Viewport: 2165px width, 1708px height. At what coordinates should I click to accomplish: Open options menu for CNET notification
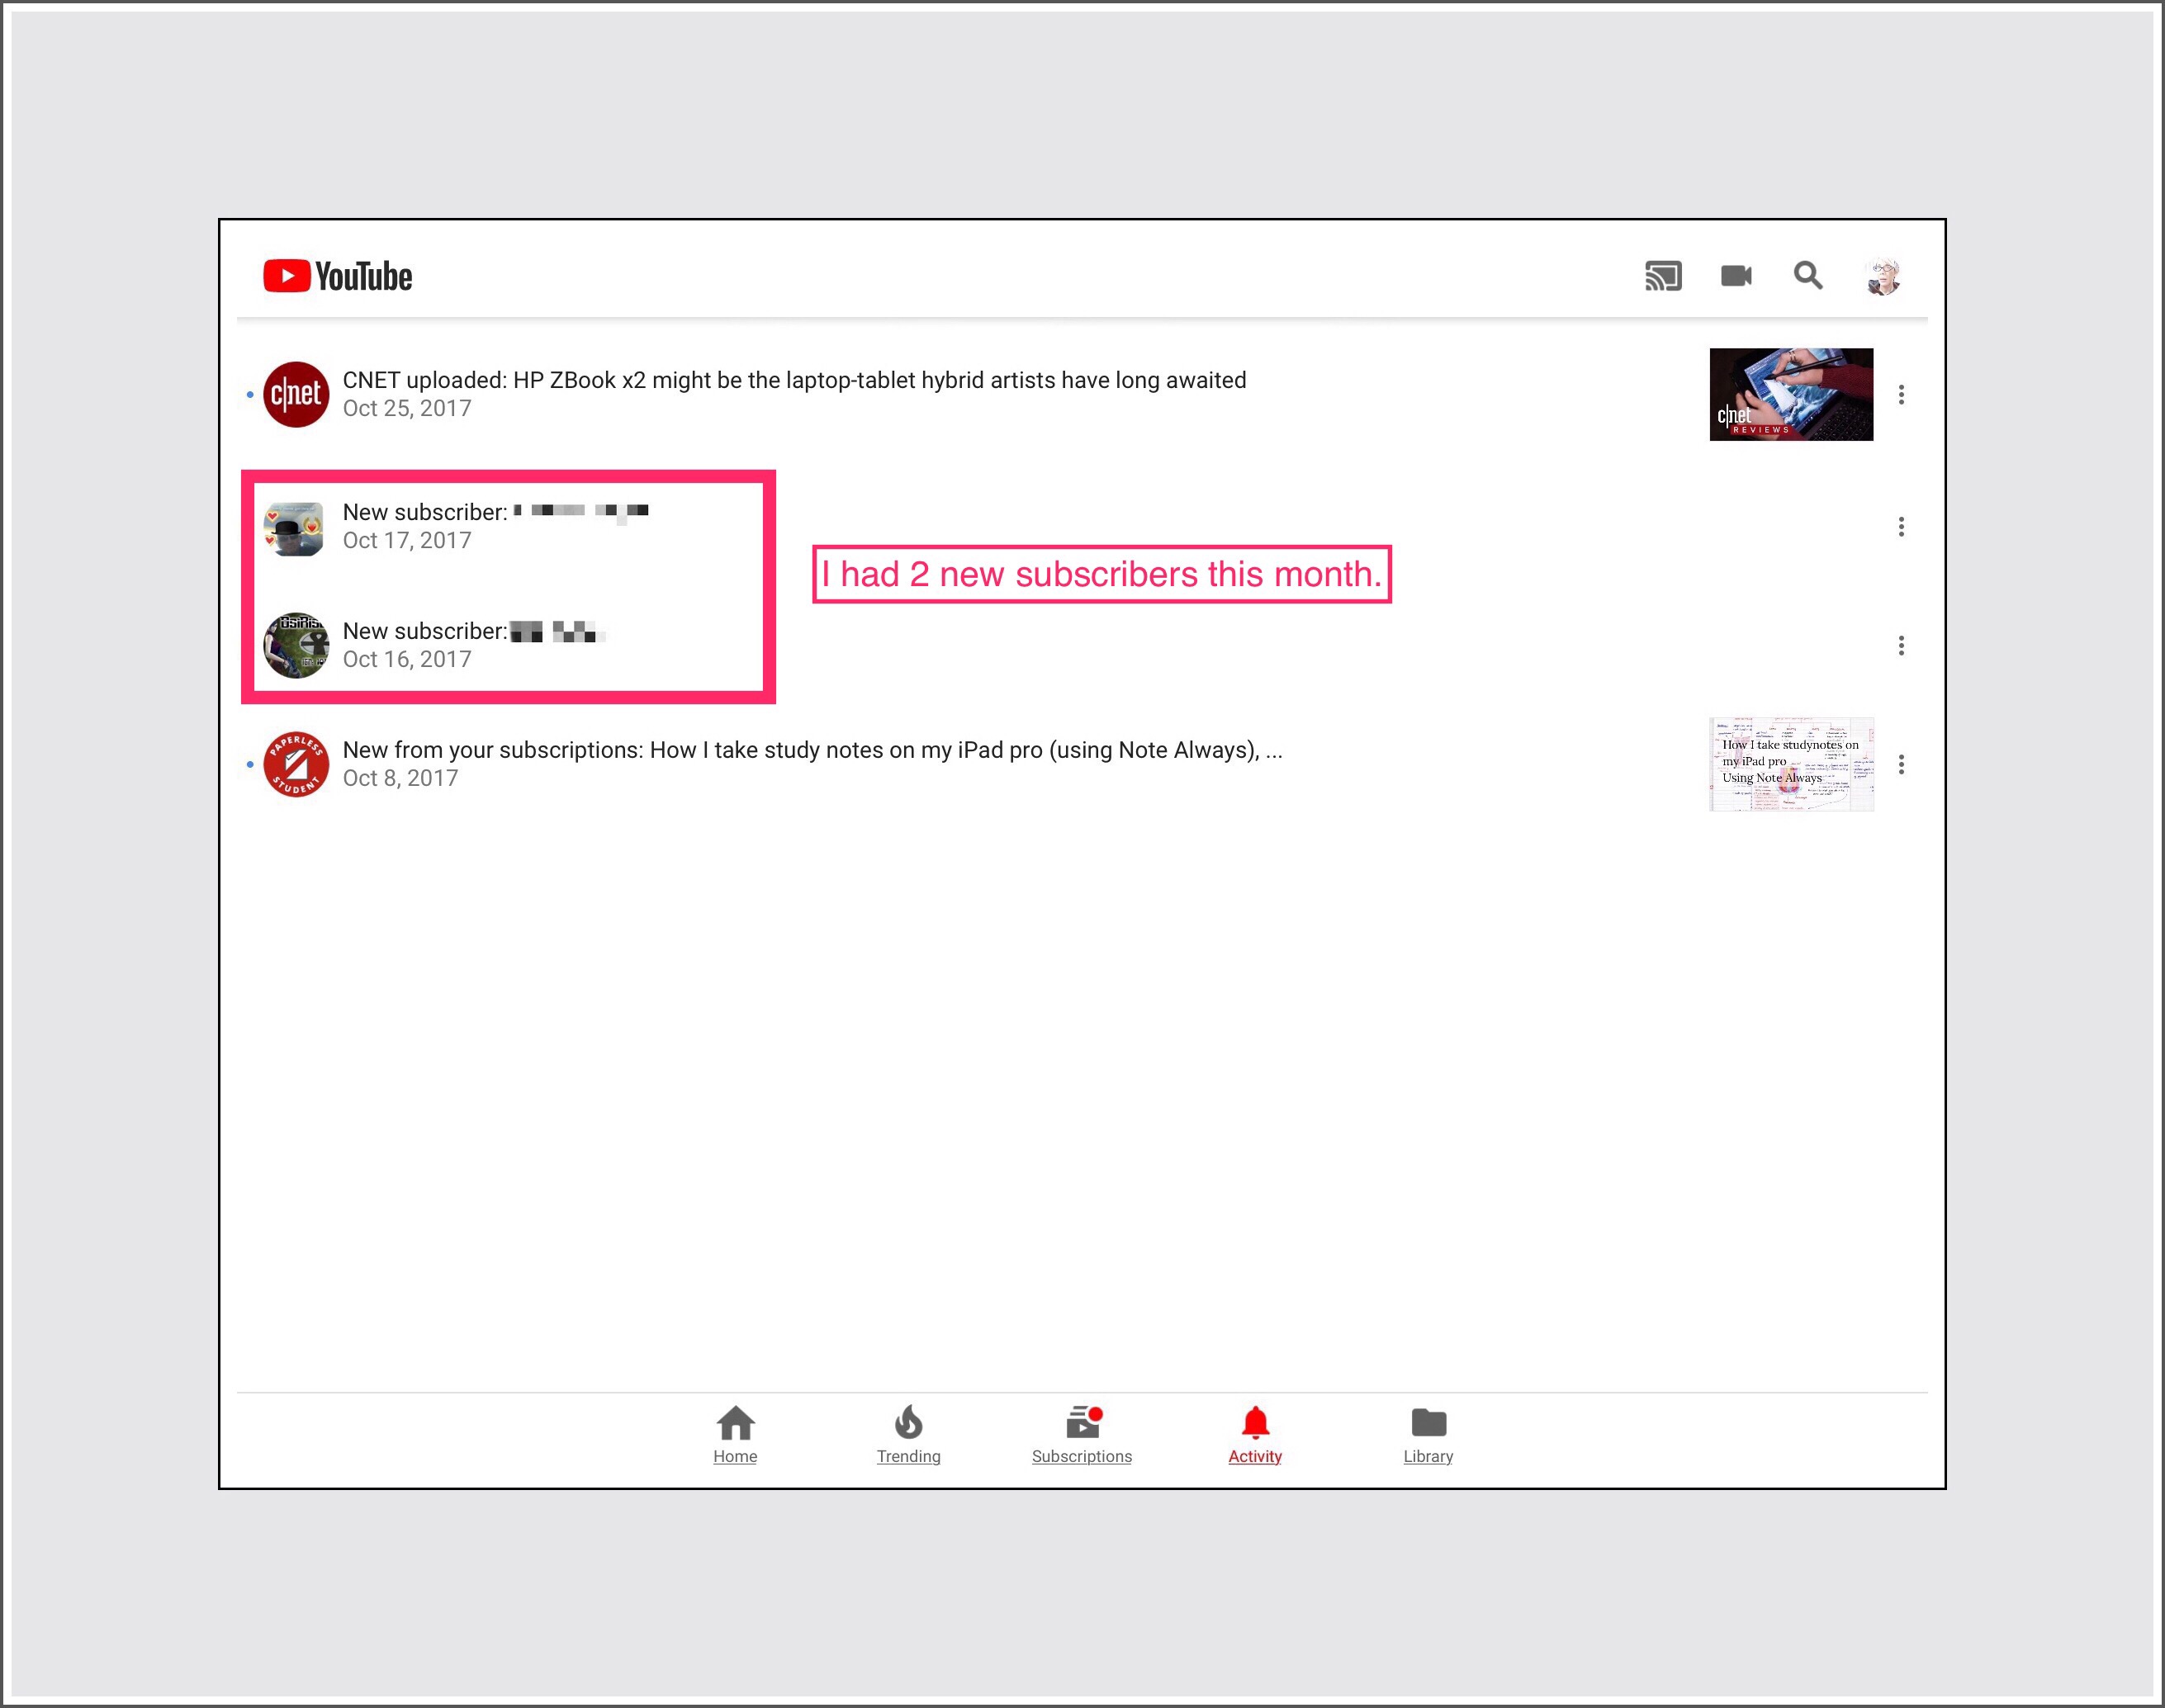(x=1901, y=395)
